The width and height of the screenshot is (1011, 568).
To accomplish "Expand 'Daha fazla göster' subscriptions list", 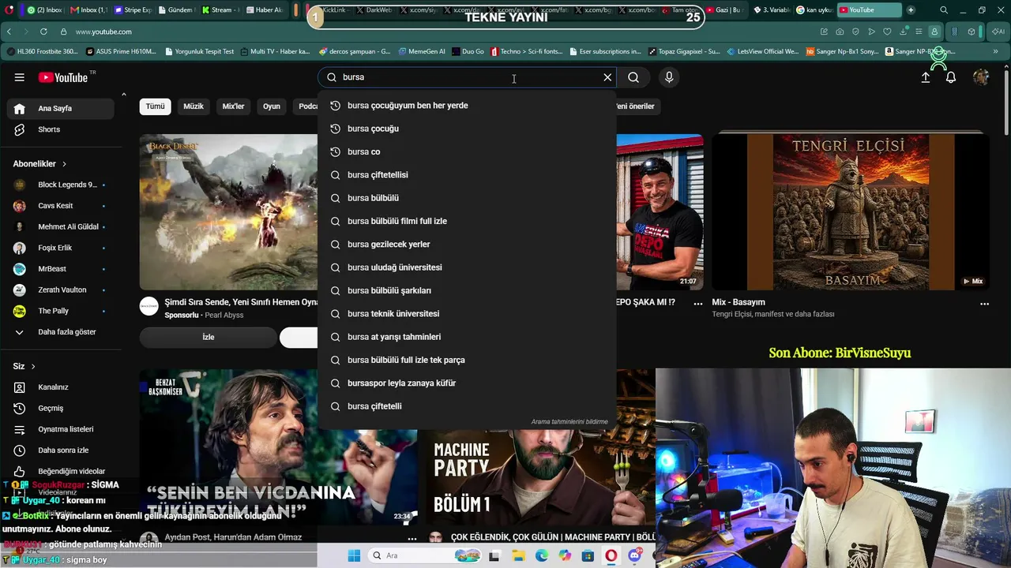I will click(x=62, y=332).
